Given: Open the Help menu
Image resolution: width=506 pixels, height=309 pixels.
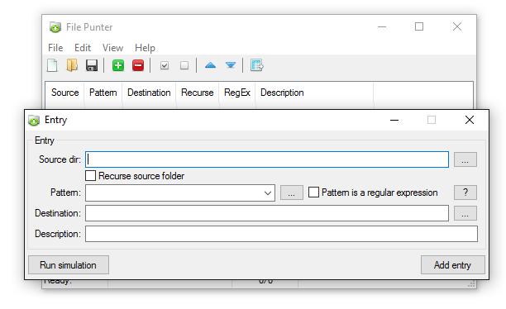Looking at the screenshot, I should pyautogui.click(x=145, y=48).
